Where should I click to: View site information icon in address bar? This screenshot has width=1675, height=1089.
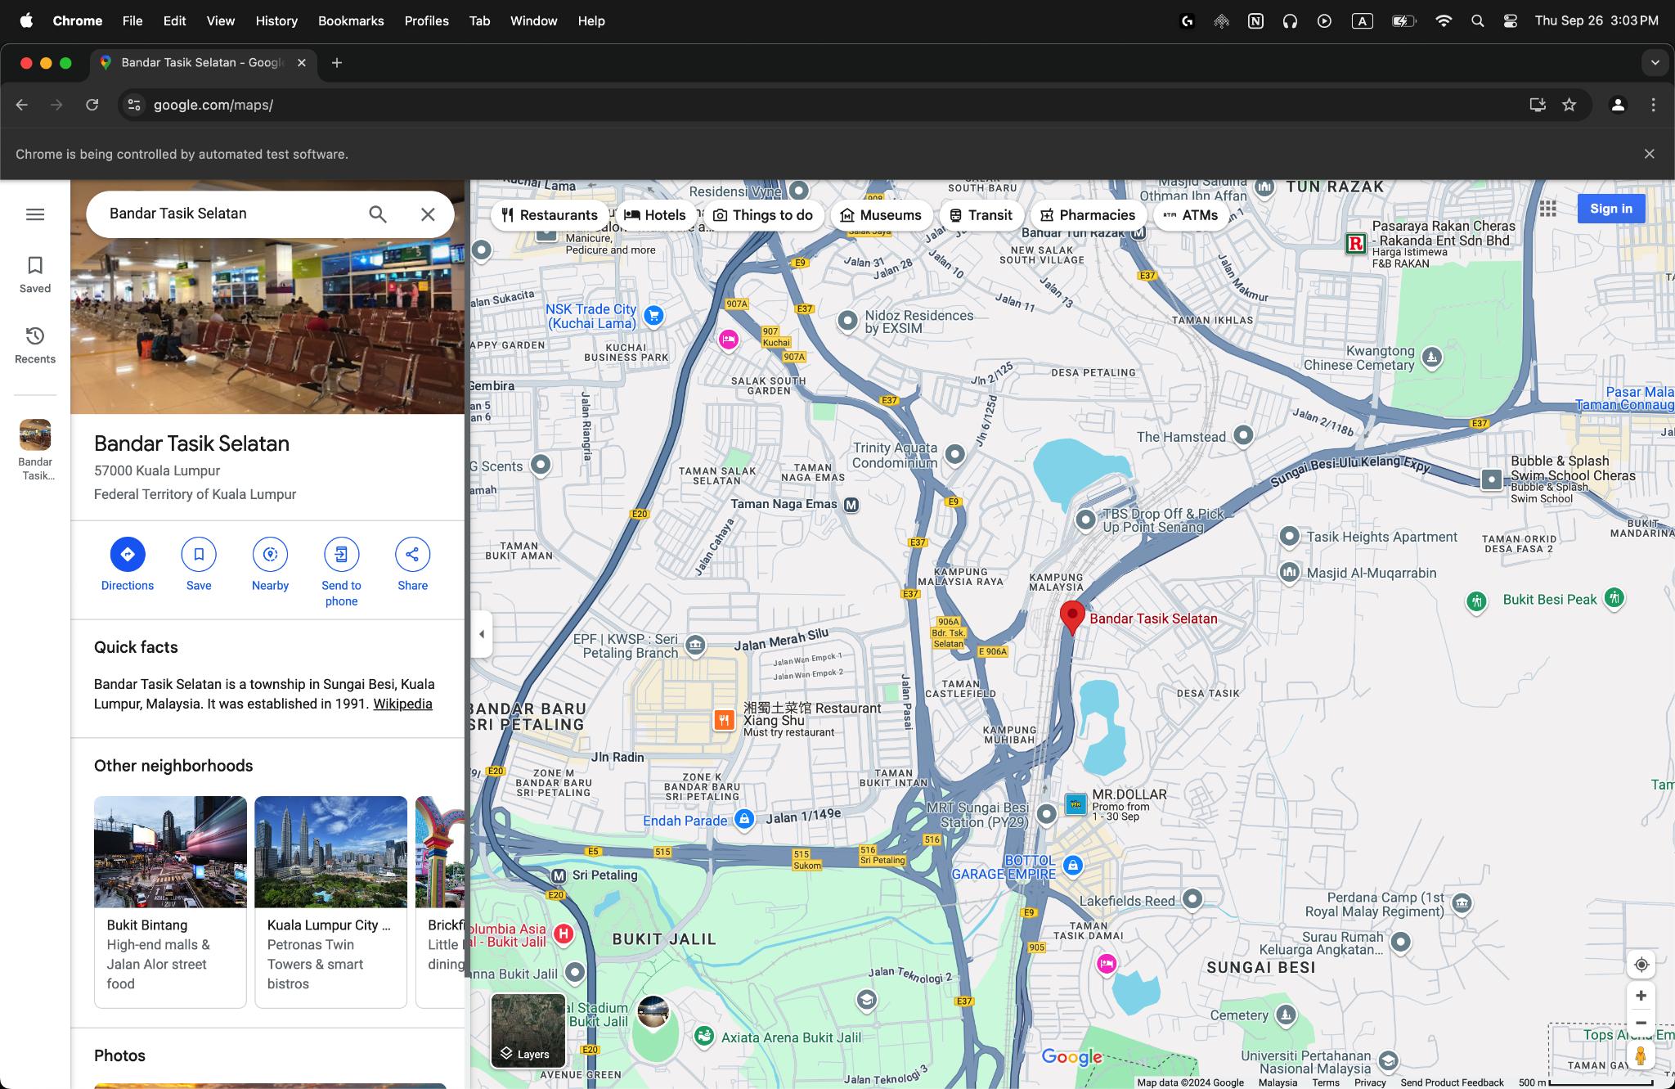(135, 105)
